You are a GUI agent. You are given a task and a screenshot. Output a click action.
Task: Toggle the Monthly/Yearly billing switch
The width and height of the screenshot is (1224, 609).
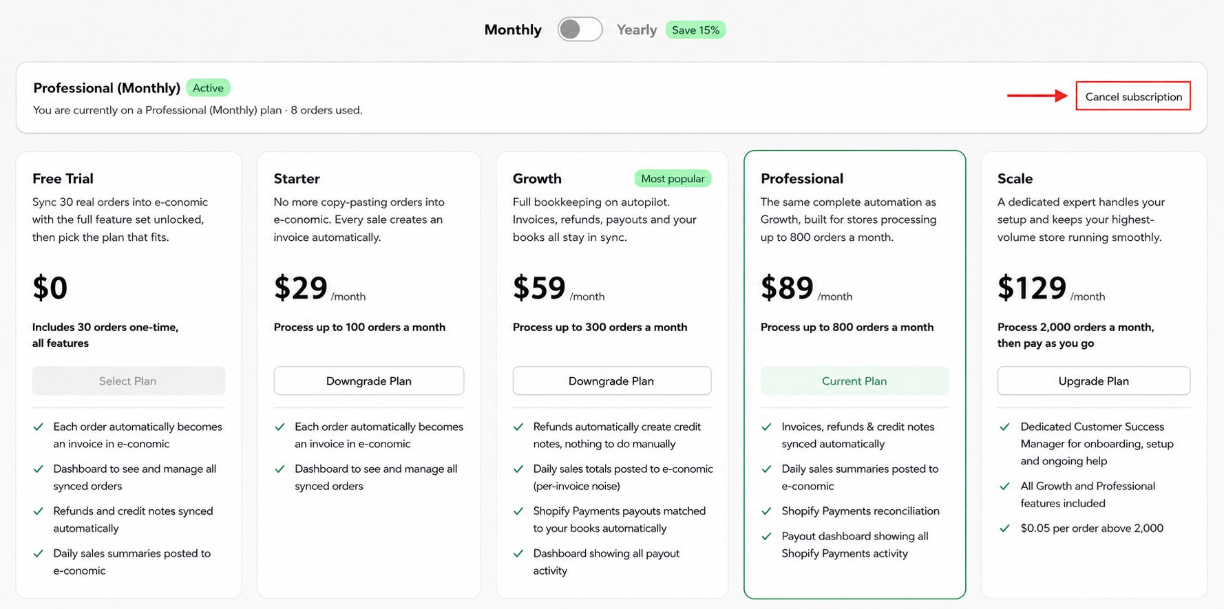[580, 30]
